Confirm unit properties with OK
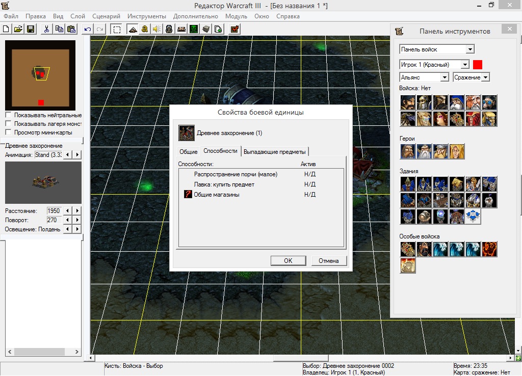 289,261
